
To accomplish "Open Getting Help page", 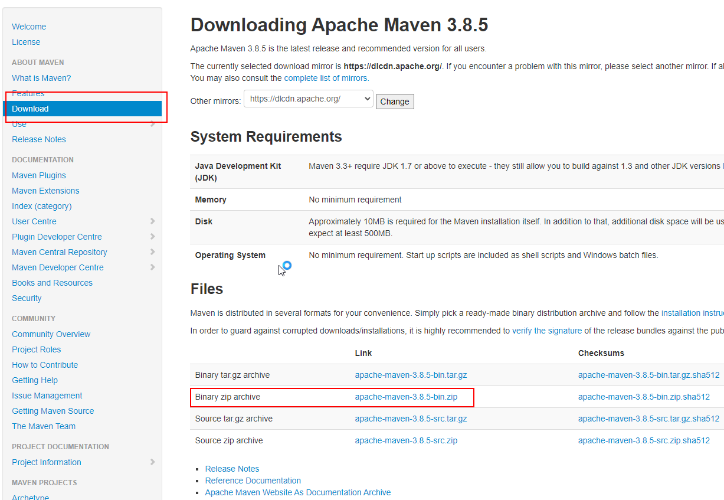I will pyautogui.click(x=35, y=380).
